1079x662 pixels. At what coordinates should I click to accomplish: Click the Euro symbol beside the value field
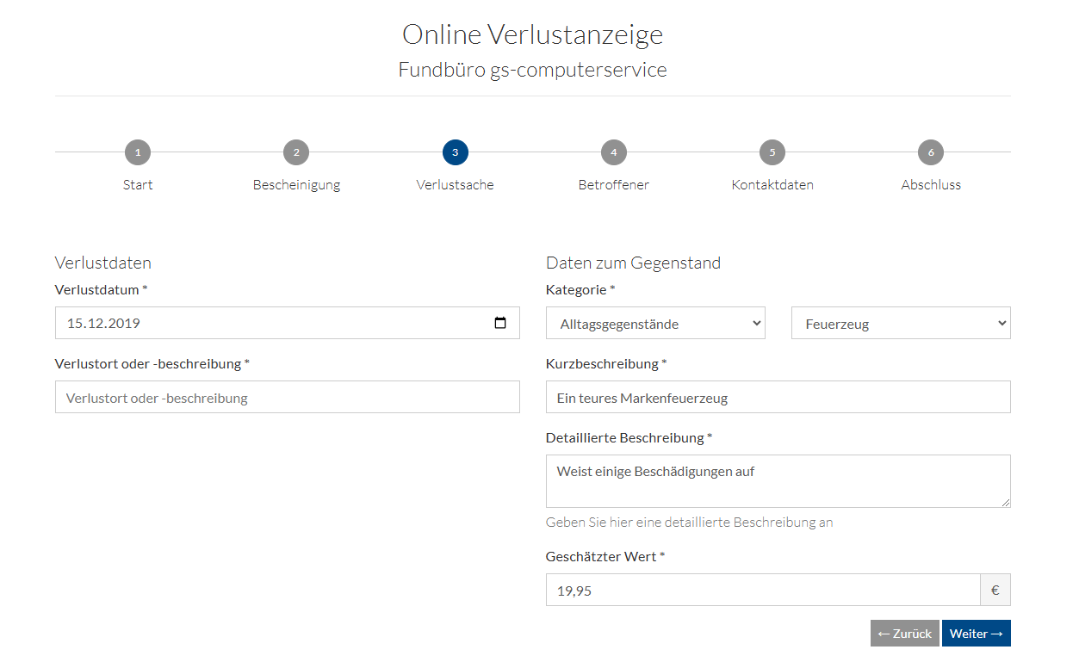click(995, 591)
